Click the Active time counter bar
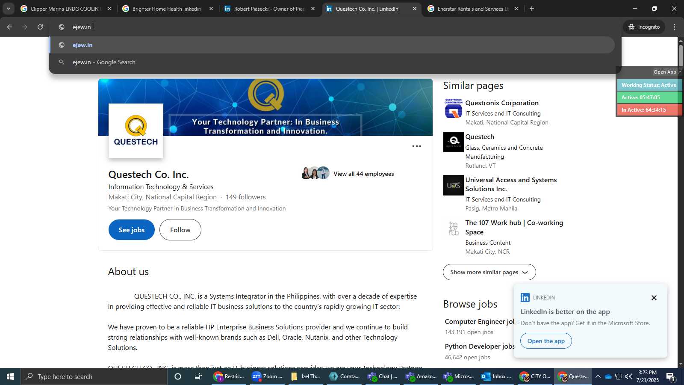684x385 pixels. coord(649,98)
